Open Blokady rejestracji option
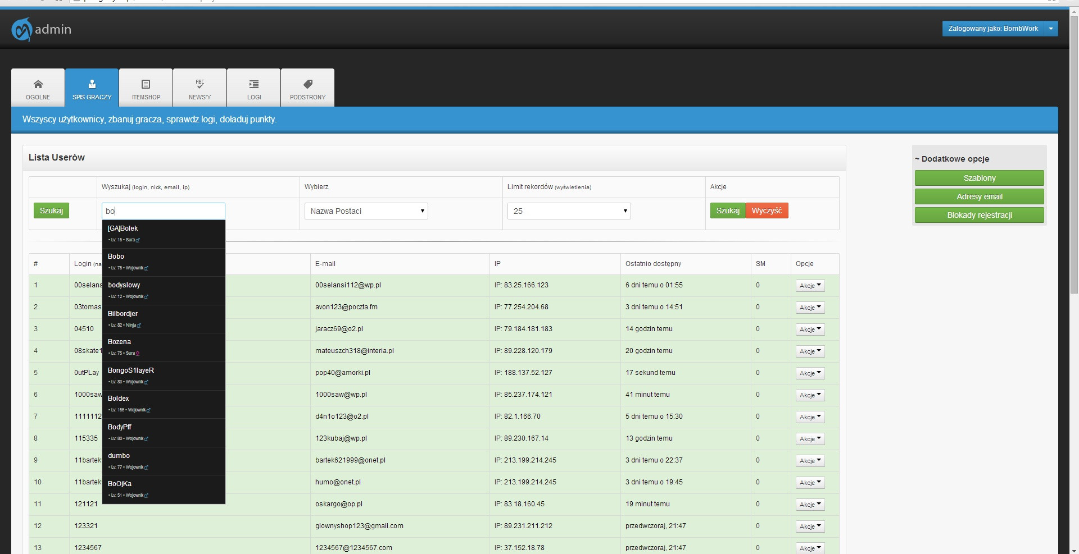 click(x=980, y=215)
